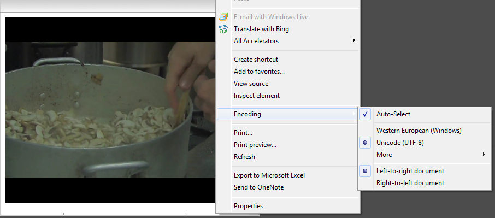The height and width of the screenshot is (218, 495).
Task: Select the Unicode (UTF-8) encoding option
Action: click(x=400, y=143)
